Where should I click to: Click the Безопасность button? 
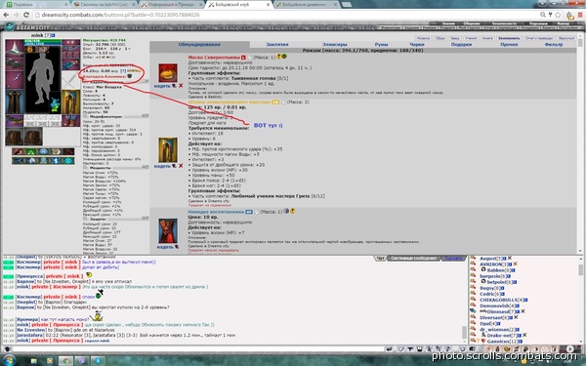point(509,38)
